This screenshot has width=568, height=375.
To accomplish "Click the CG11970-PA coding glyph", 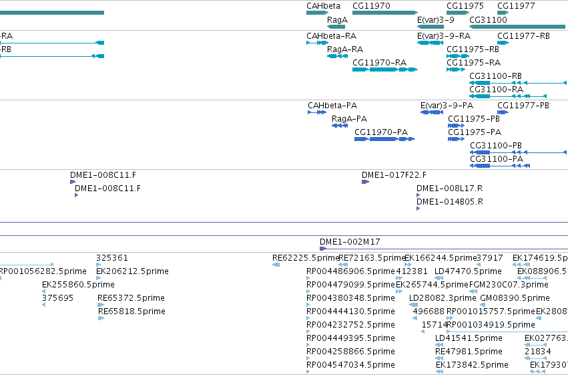I will (x=384, y=139).
